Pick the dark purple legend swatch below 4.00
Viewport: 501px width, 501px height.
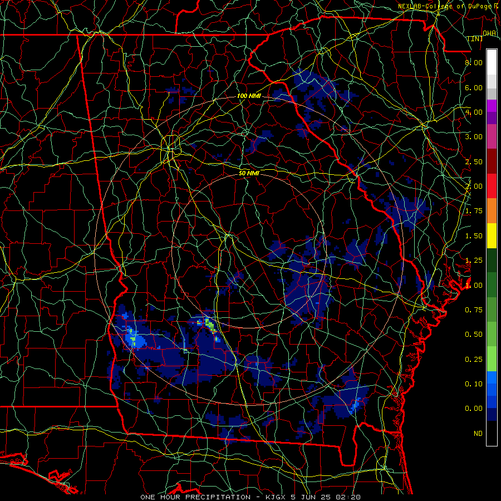click(x=492, y=118)
